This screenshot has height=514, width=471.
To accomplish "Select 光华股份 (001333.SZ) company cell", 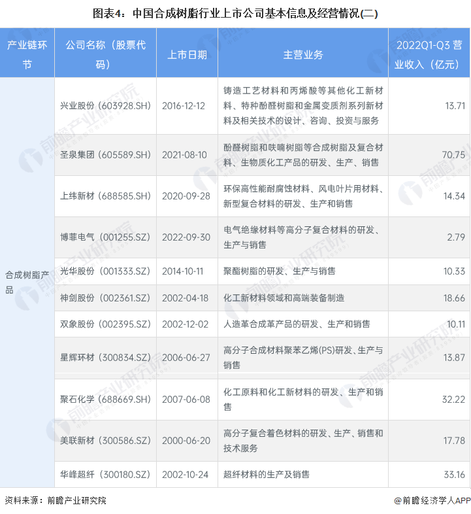I will [x=105, y=271].
